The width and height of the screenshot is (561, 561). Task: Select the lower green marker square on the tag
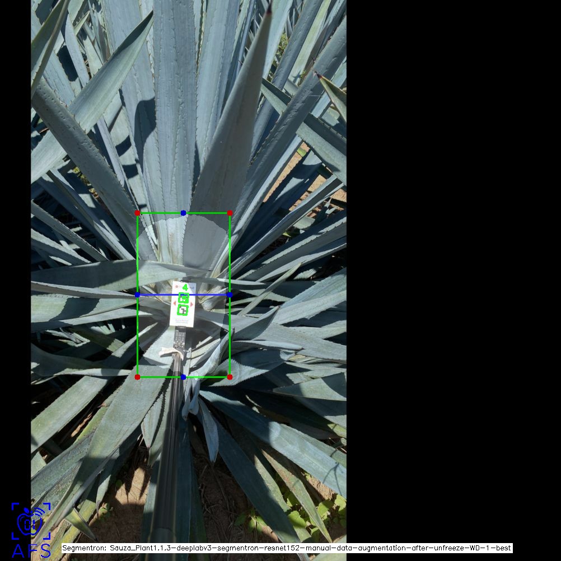[183, 310]
